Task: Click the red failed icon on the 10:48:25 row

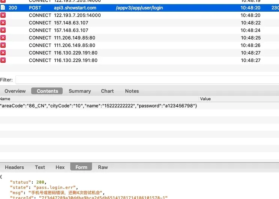Action: (3, 38)
